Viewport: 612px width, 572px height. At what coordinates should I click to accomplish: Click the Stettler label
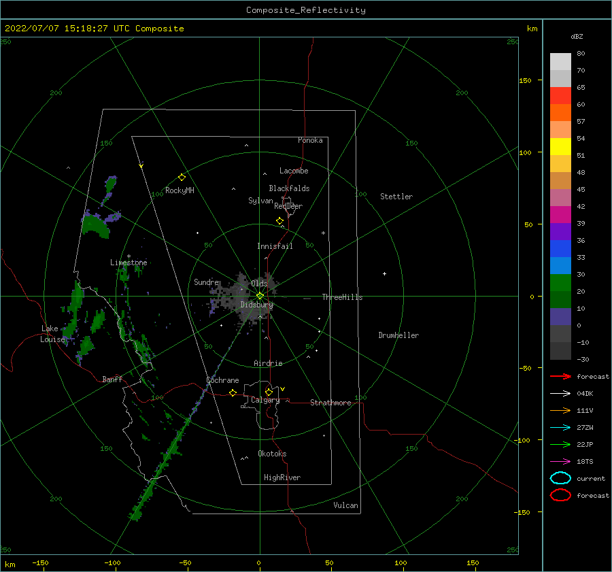[396, 197]
